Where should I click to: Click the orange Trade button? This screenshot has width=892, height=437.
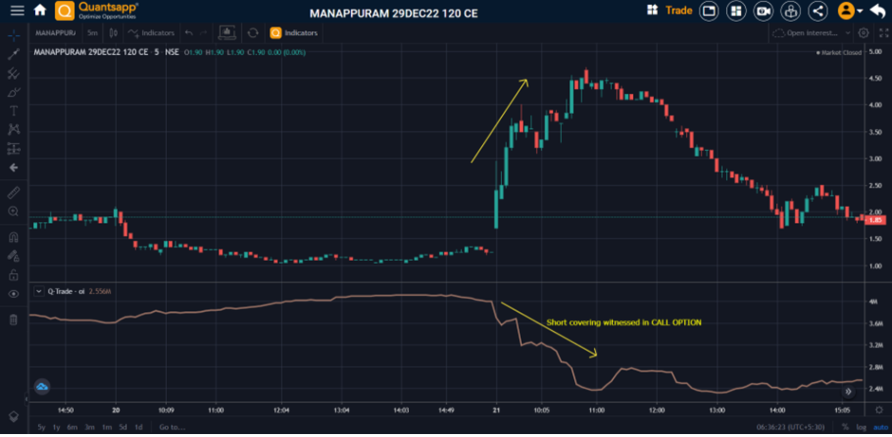(x=678, y=11)
